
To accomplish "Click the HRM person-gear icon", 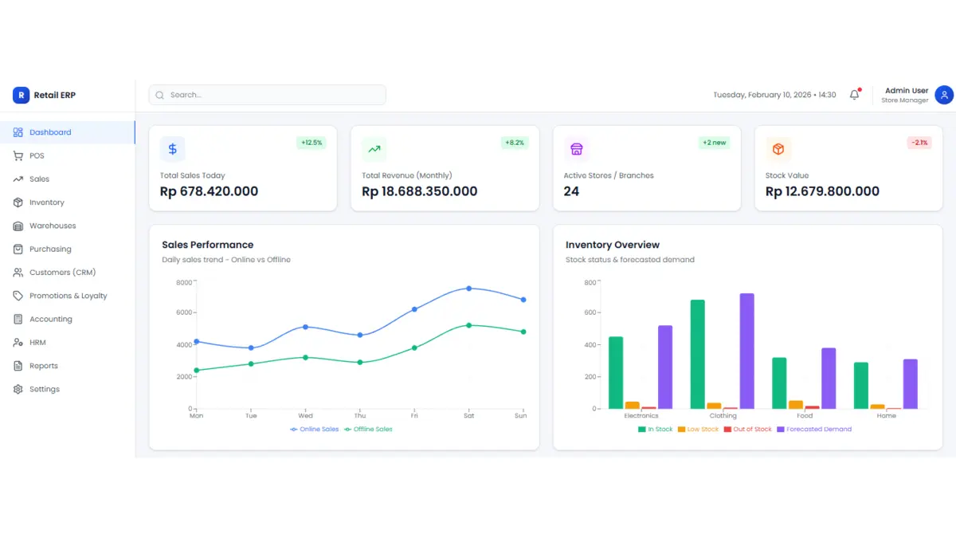I will pyautogui.click(x=17, y=342).
